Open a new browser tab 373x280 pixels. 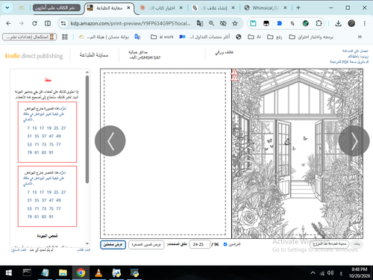pos(298,8)
